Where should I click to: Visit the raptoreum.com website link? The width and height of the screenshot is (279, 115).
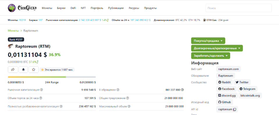228,69
